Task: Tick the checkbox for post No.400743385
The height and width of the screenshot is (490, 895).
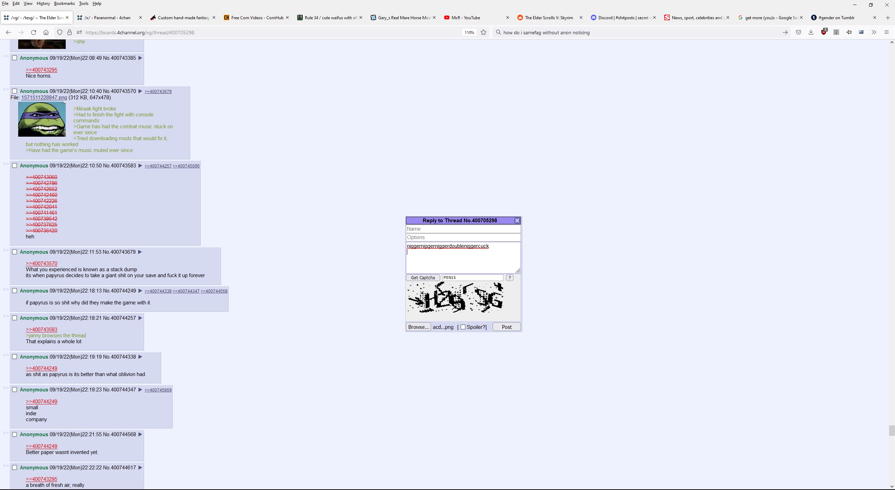Action: (x=15, y=58)
